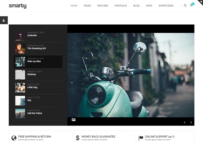The height and width of the screenshot is (145, 203).
Task: Click the search magnifier icon
Action: tap(185, 6)
